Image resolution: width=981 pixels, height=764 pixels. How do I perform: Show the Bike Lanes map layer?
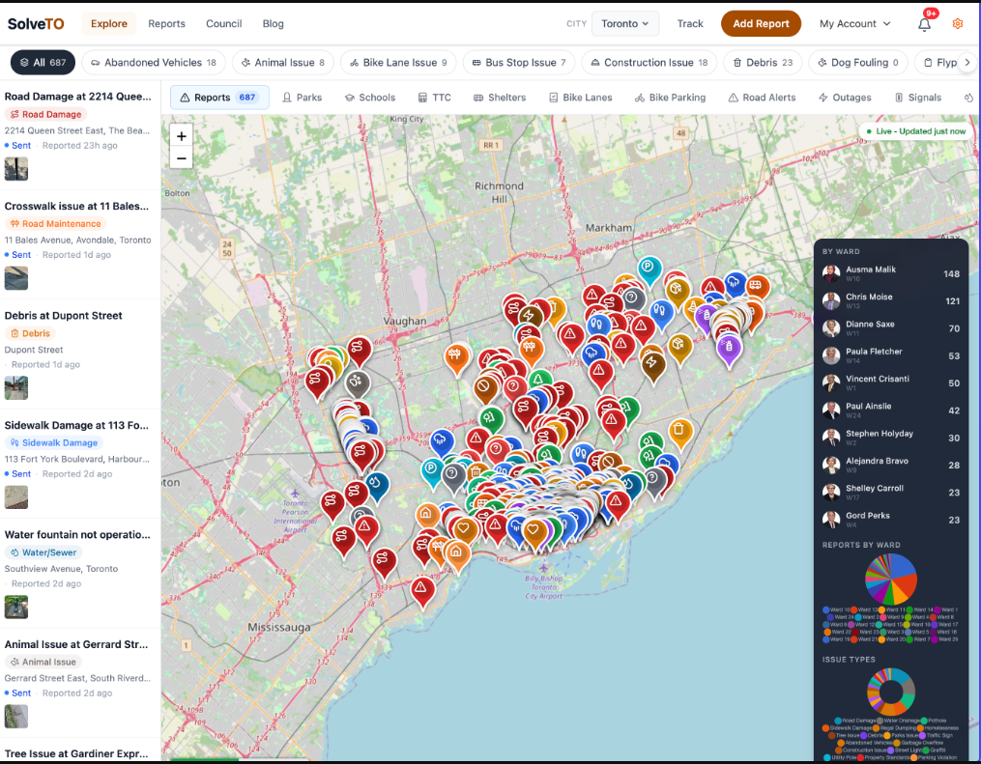580,98
